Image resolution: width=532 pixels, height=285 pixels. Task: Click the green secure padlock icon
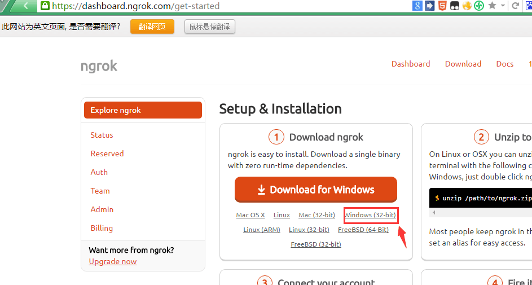45,6
